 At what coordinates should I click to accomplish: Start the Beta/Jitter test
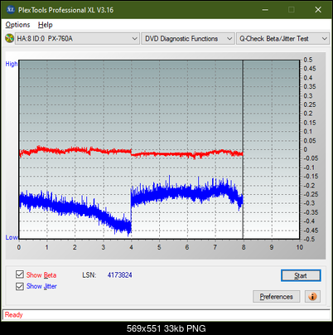pos(301,275)
